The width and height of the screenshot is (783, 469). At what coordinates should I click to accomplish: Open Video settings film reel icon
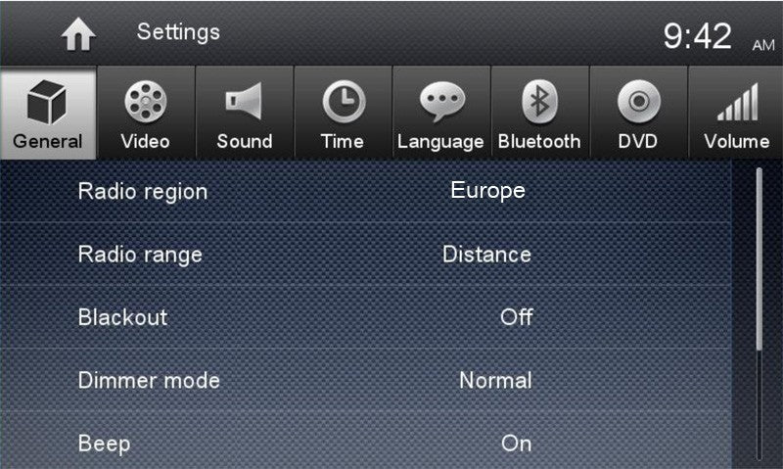point(145,104)
